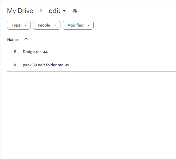The height and width of the screenshot is (159, 176).
Task: Click the pack 33 edit folder.rar file icon
Action: pyautogui.click(x=15, y=65)
